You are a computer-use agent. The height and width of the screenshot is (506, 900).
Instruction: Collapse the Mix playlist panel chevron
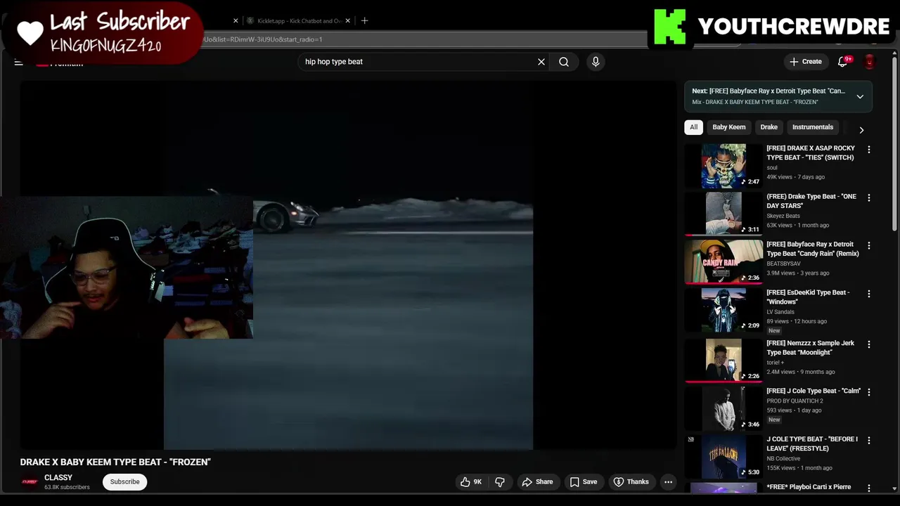[x=860, y=96]
